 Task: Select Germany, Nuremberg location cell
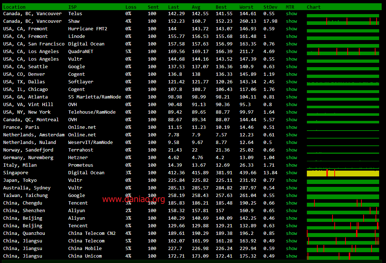pyautogui.click(x=28, y=158)
